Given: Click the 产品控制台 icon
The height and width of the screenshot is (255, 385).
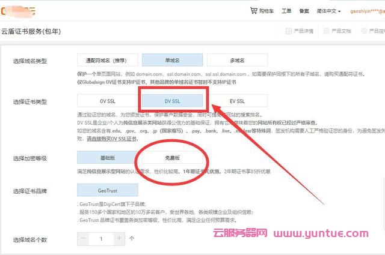Looking at the screenshot, I should (364, 31).
